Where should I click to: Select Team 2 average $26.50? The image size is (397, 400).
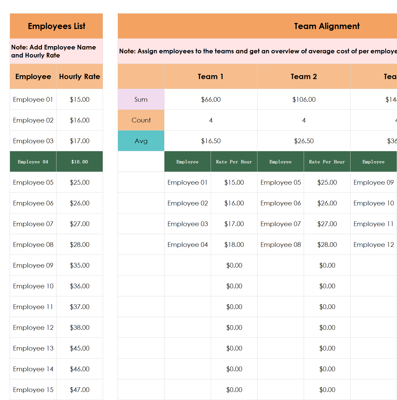click(x=304, y=141)
